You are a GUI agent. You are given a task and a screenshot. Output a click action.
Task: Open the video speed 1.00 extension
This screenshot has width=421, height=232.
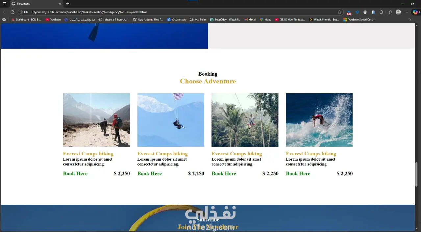349,12
